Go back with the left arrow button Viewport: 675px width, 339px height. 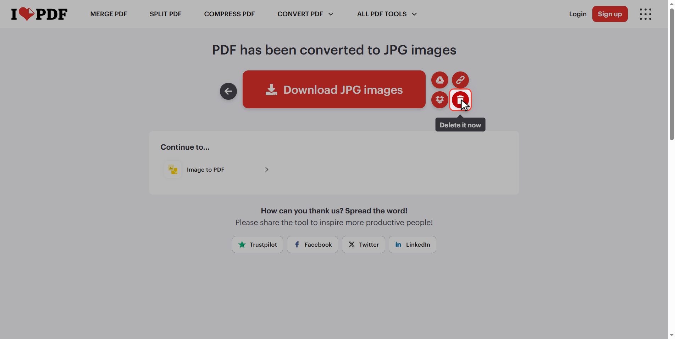pyautogui.click(x=228, y=91)
